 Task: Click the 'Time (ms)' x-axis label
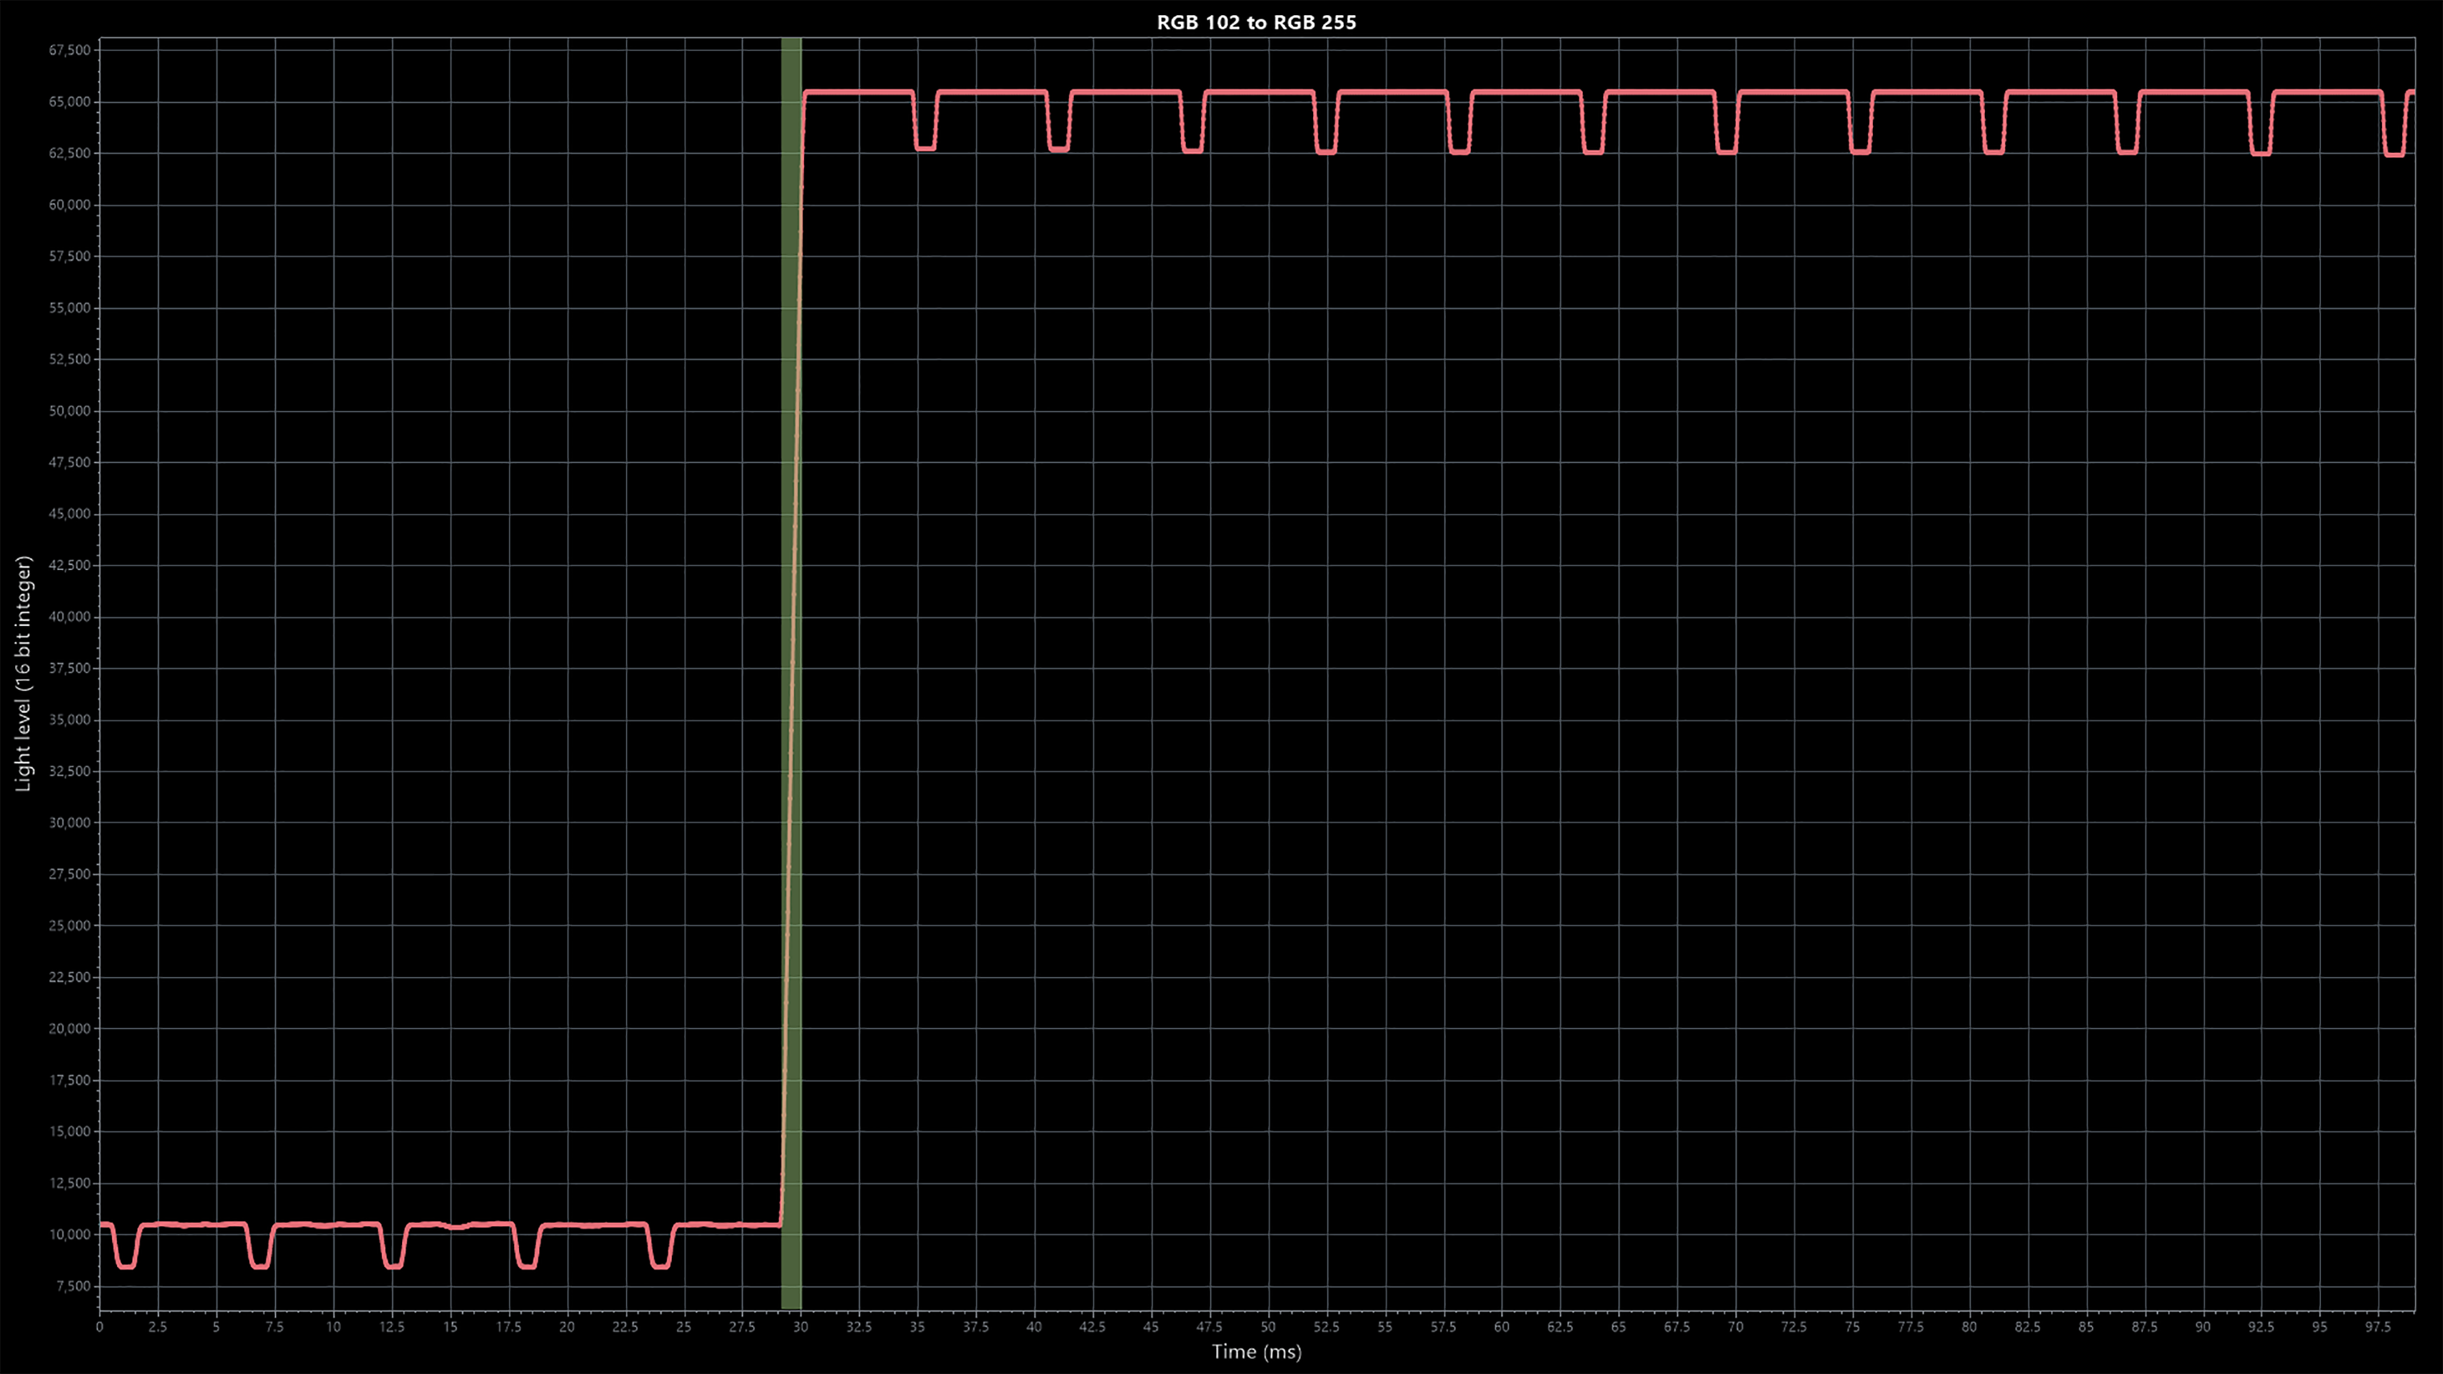[1256, 1352]
